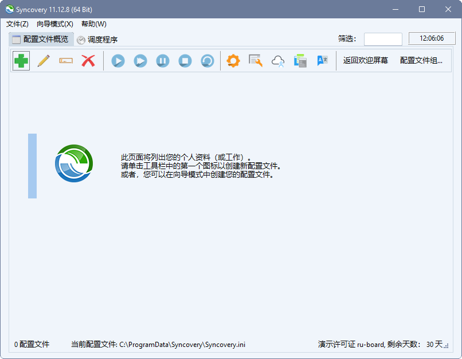Click the cloud account icon
The width and height of the screenshot is (462, 359).
coord(277,60)
